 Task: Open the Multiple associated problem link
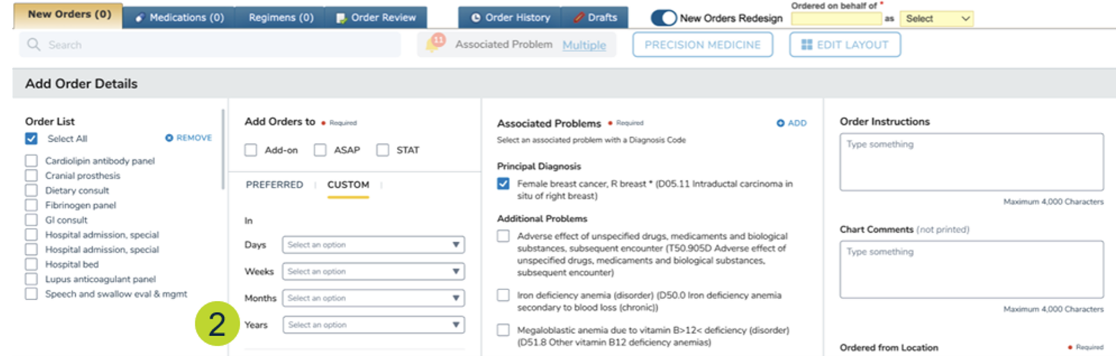[584, 45]
